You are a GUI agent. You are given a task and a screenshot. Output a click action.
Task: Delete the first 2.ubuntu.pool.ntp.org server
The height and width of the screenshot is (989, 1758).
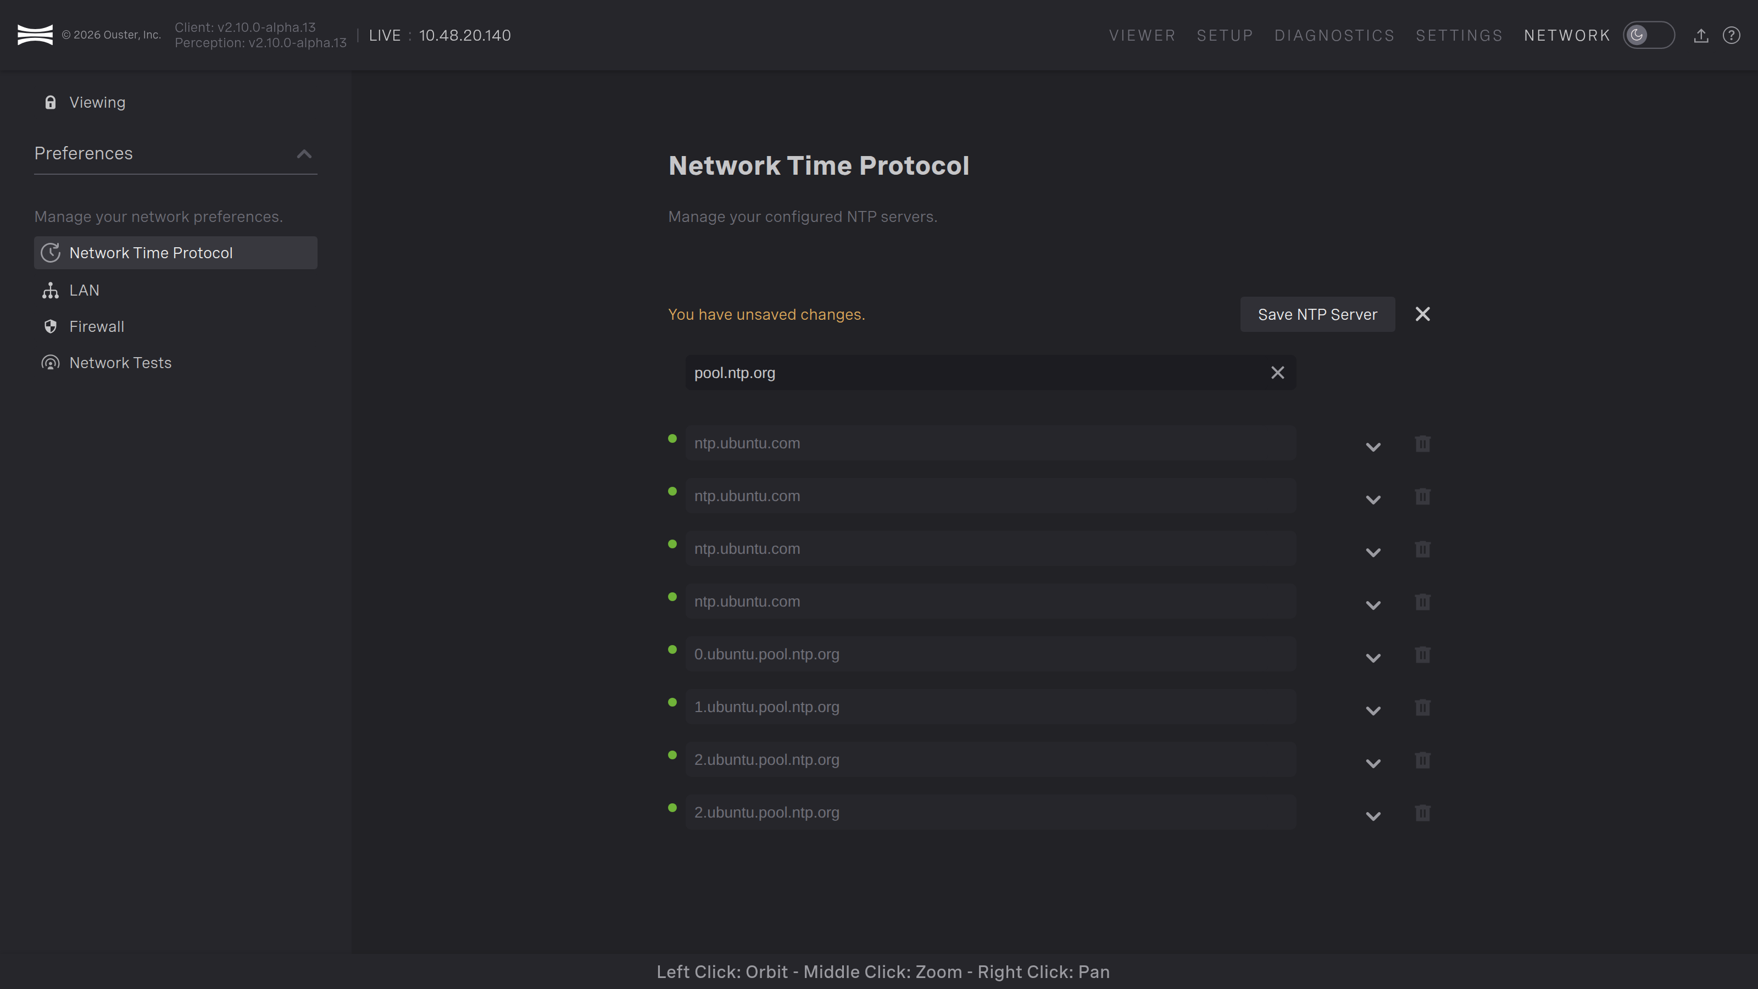tap(1422, 760)
